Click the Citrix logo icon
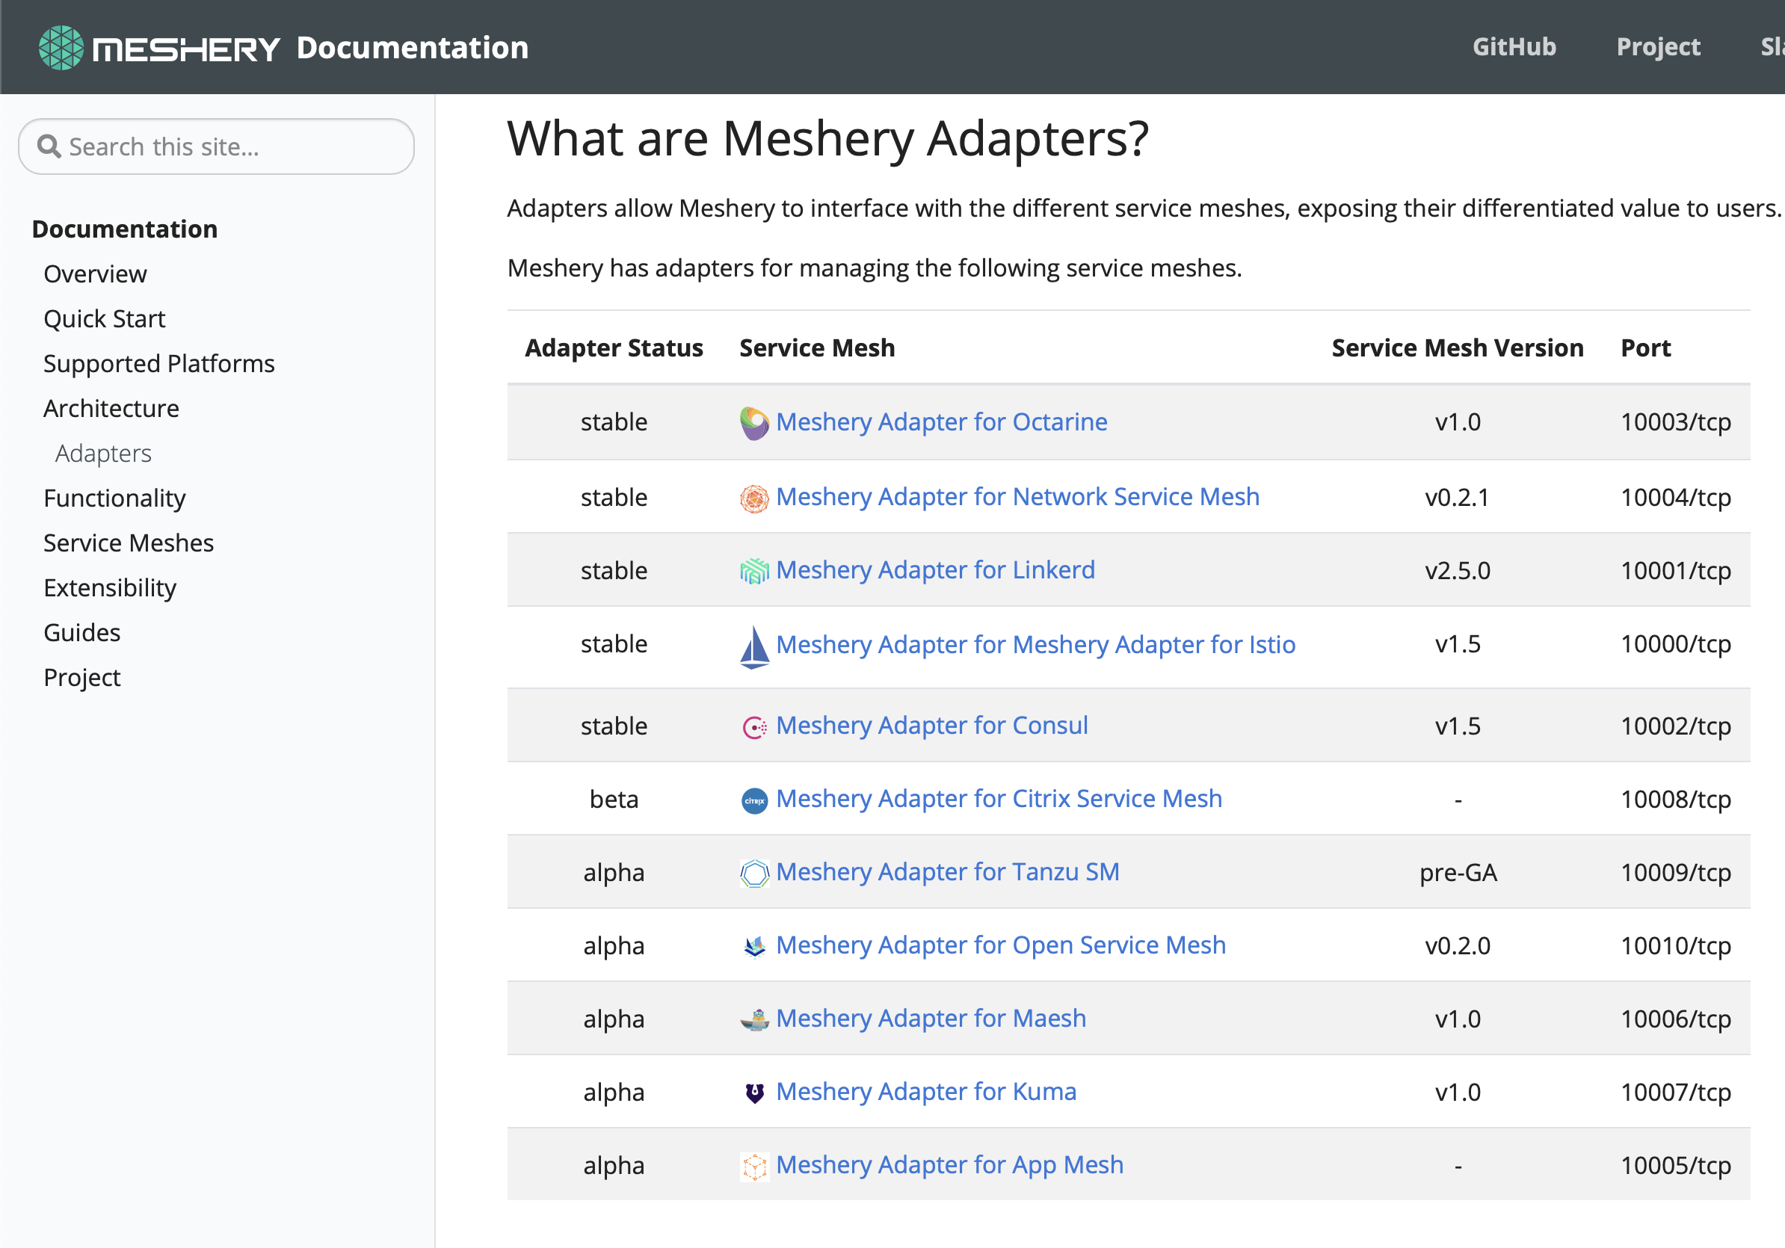The image size is (1785, 1248). tap(754, 800)
